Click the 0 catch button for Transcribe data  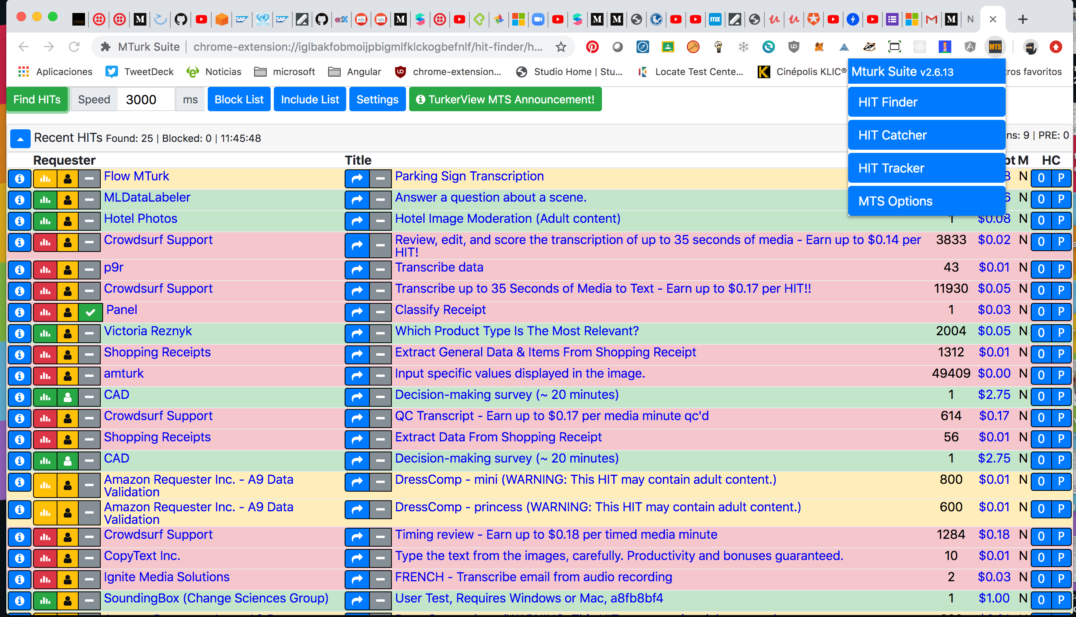pos(1041,269)
